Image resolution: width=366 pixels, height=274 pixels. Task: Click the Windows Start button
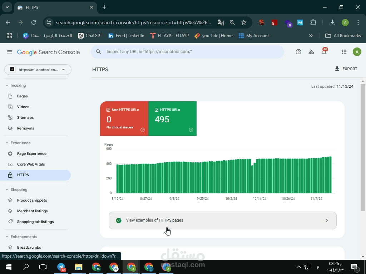(x=9, y=267)
